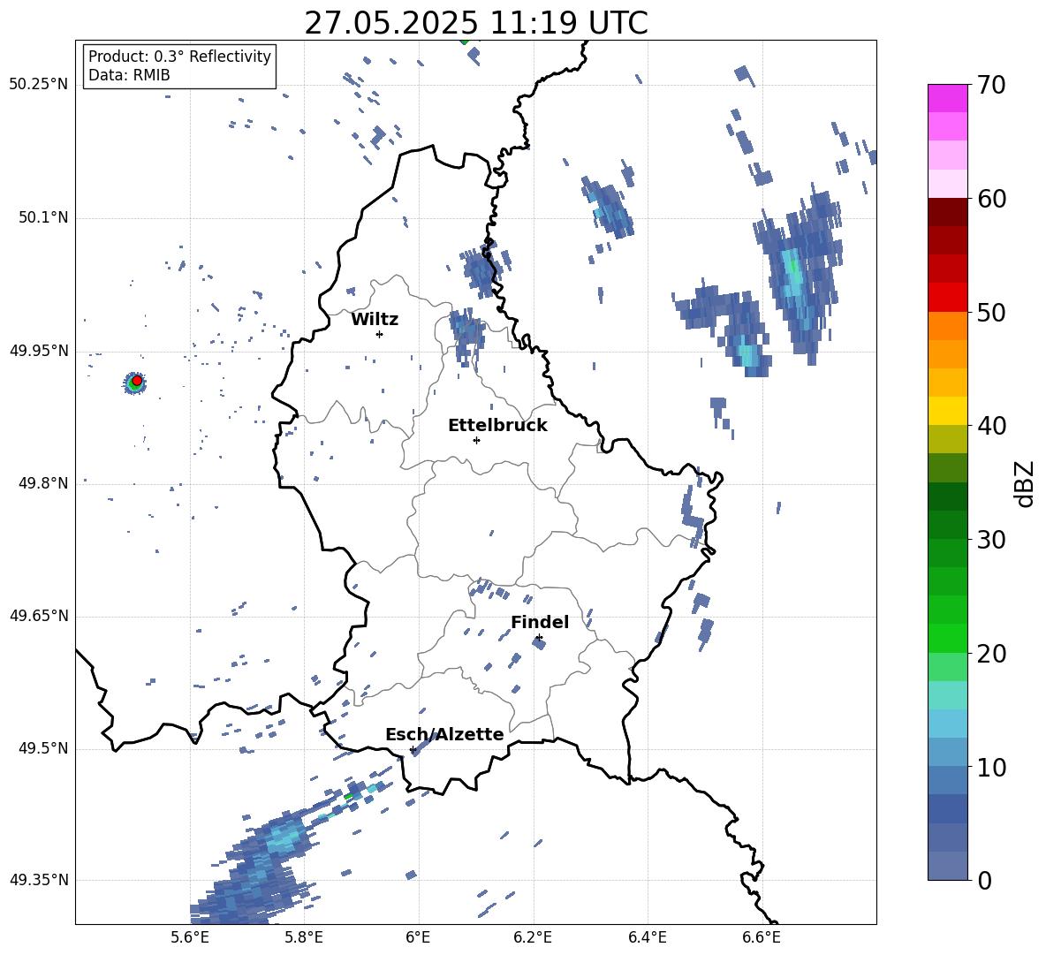This screenshot has height=955, width=1046.
Task: Click the 49.8°N latitude label
Action: click(x=43, y=483)
